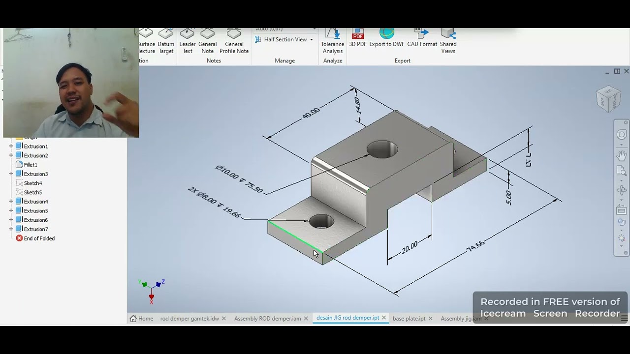Screen dimensions: 630x354
Task: Select the Extrusion6 feature
Action: (32, 220)
